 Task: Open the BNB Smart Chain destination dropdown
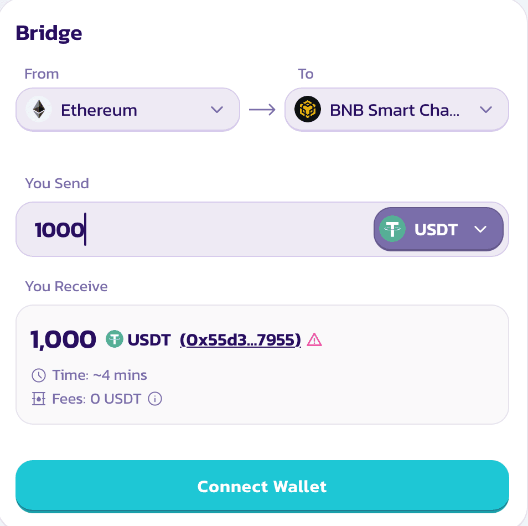click(396, 110)
